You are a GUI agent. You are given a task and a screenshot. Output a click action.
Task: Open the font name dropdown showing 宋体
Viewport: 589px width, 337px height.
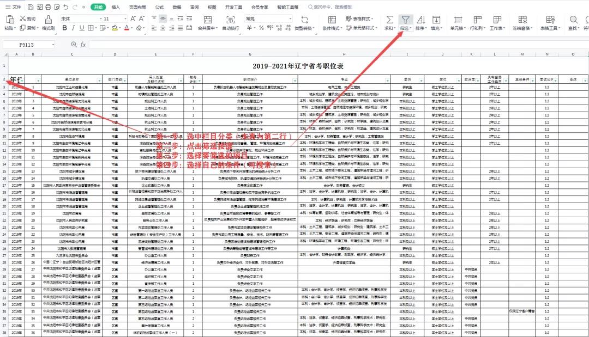(80, 19)
